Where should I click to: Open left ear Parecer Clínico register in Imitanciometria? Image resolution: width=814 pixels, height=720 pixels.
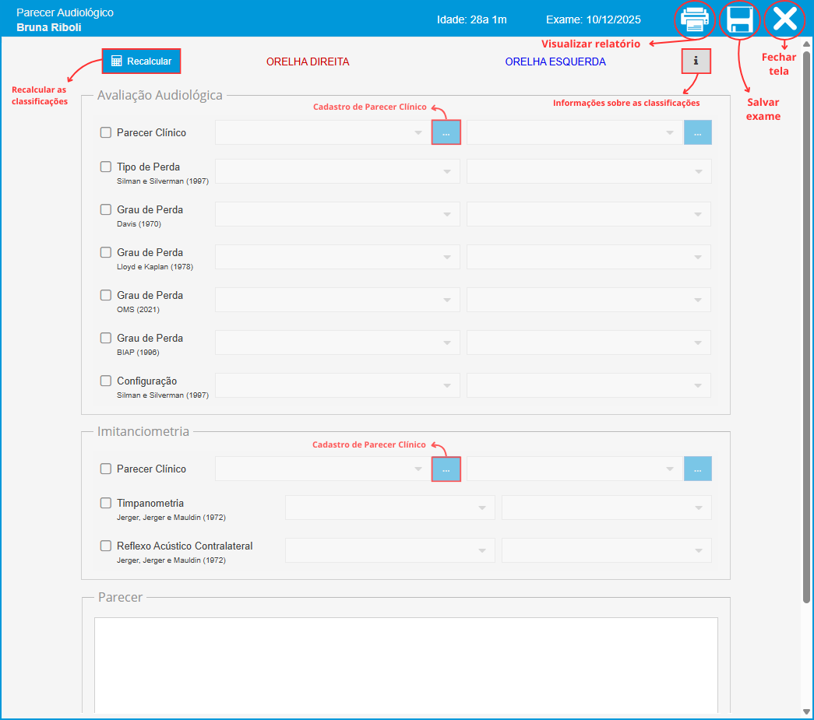[x=698, y=469]
